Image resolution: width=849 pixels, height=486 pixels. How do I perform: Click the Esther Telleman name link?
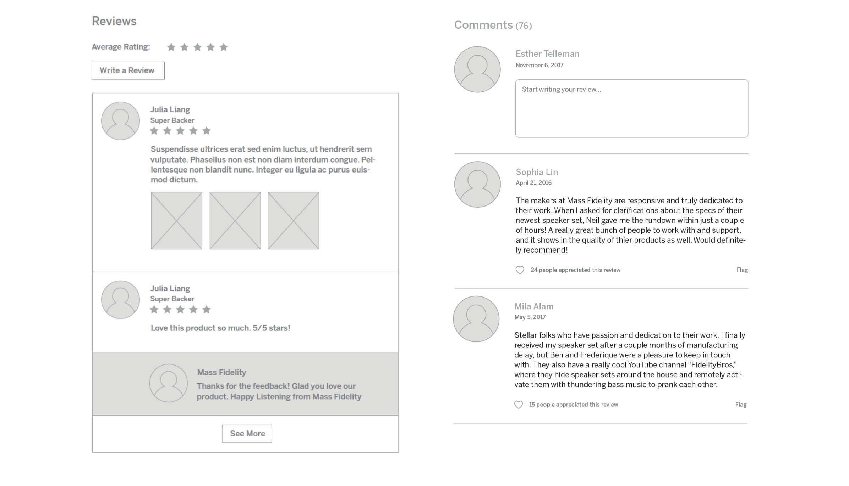[x=547, y=54]
